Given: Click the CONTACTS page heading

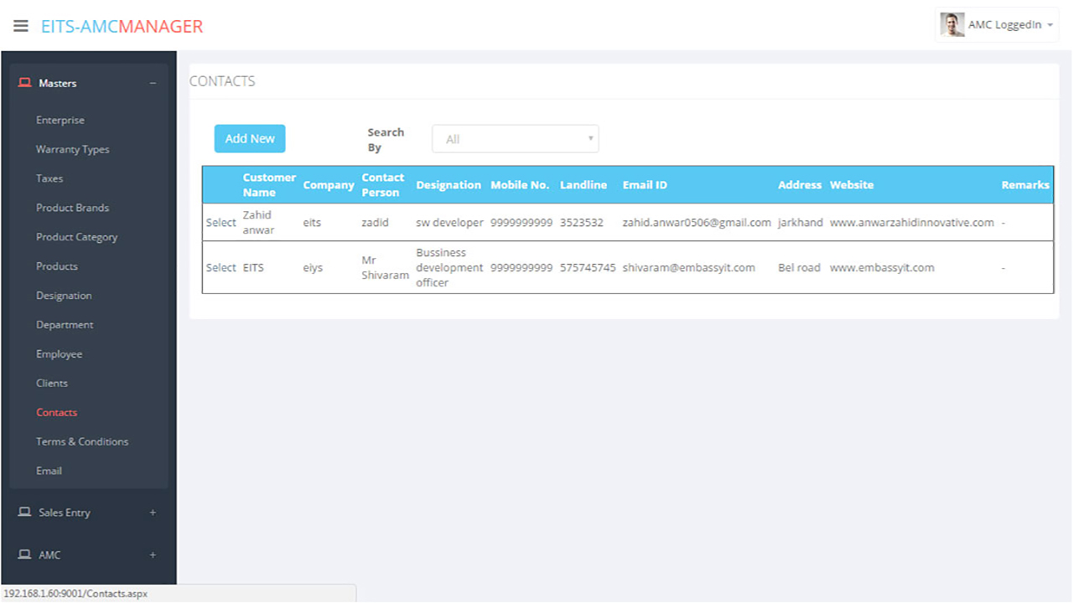Looking at the screenshot, I should coord(222,81).
